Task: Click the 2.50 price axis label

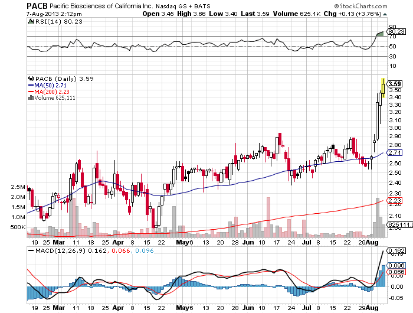Action: 395,172
